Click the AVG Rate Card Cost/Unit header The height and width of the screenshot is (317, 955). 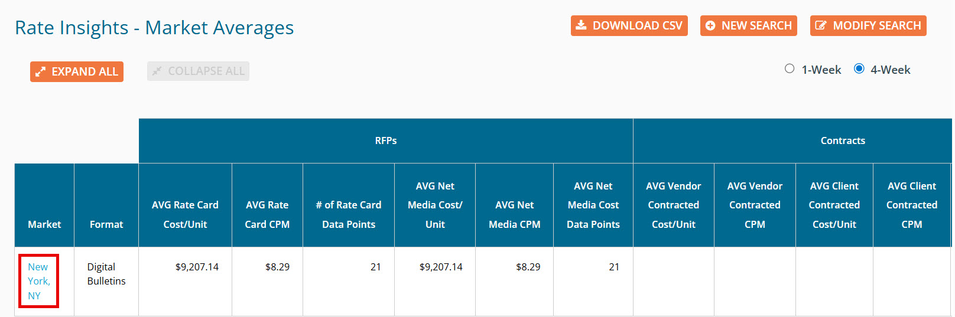click(x=185, y=214)
